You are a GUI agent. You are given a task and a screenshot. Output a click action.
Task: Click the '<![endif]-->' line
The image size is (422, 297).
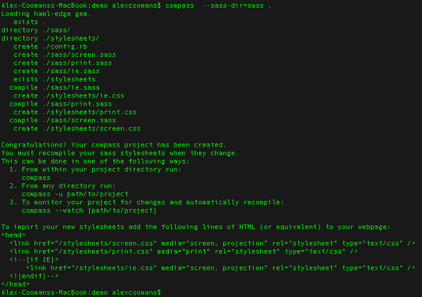pos(34,277)
